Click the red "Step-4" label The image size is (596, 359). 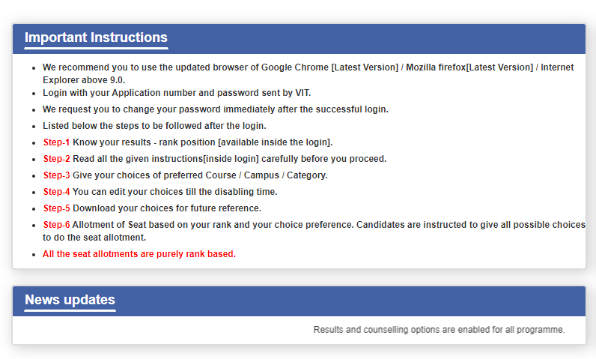56,192
